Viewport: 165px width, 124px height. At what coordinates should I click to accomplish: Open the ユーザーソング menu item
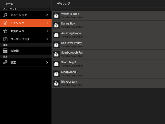[x=26, y=39]
